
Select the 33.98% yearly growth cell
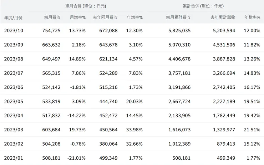click(x=134, y=130)
